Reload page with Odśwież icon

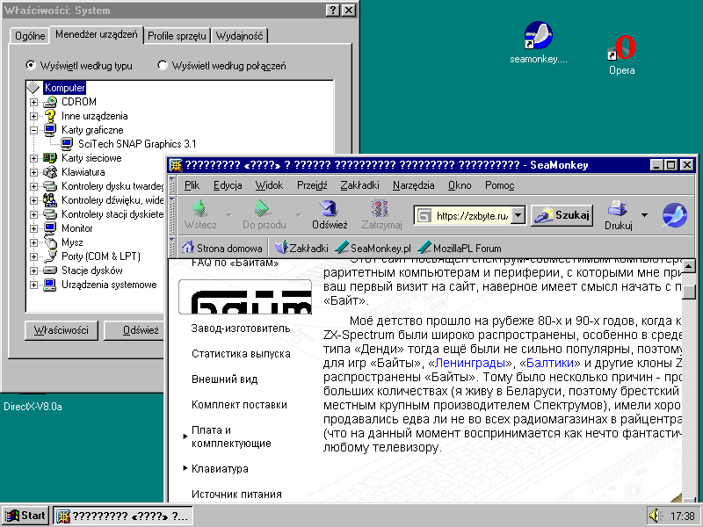coord(330,208)
